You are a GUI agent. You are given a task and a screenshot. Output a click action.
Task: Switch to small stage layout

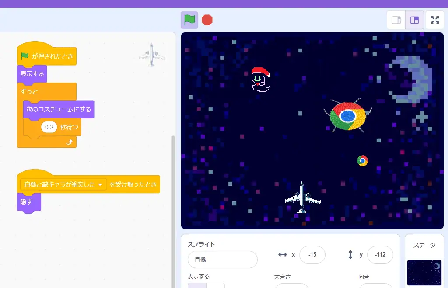coord(396,20)
